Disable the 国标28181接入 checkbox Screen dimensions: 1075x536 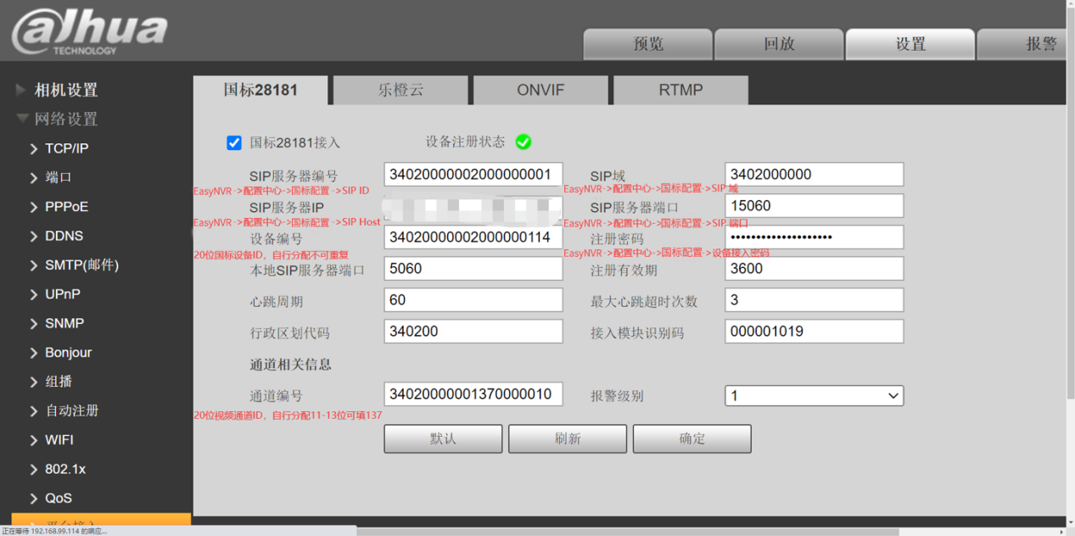click(x=234, y=142)
